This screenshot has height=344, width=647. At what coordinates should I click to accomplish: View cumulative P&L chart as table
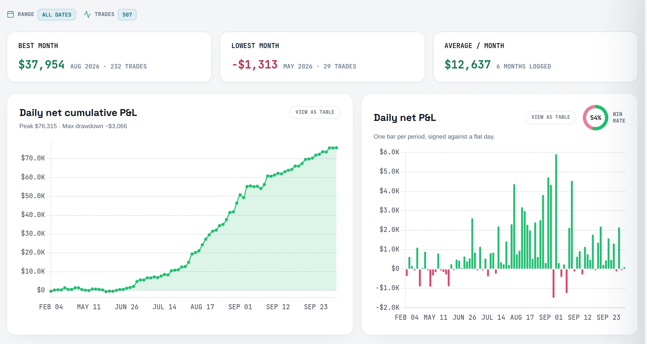[x=315, y=112]
